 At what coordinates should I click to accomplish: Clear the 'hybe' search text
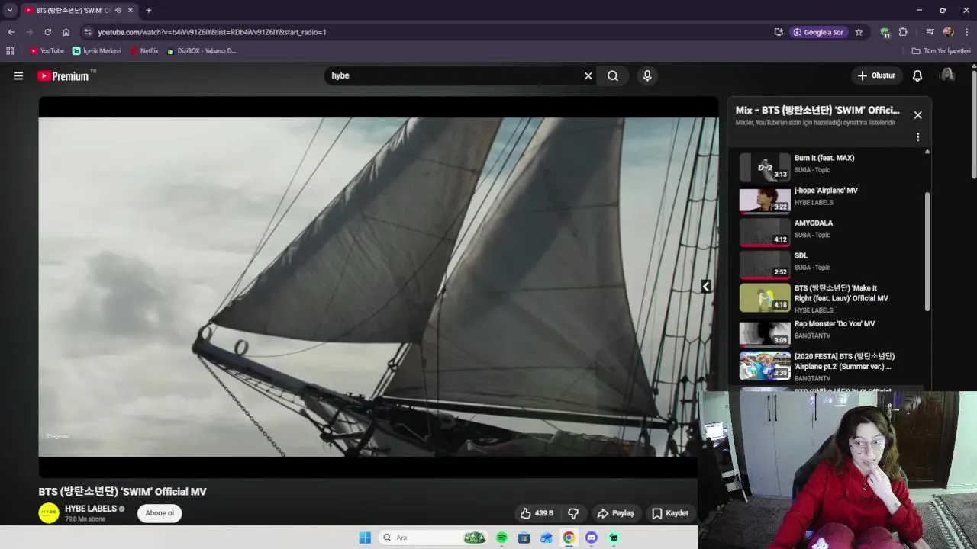[588, 75]
